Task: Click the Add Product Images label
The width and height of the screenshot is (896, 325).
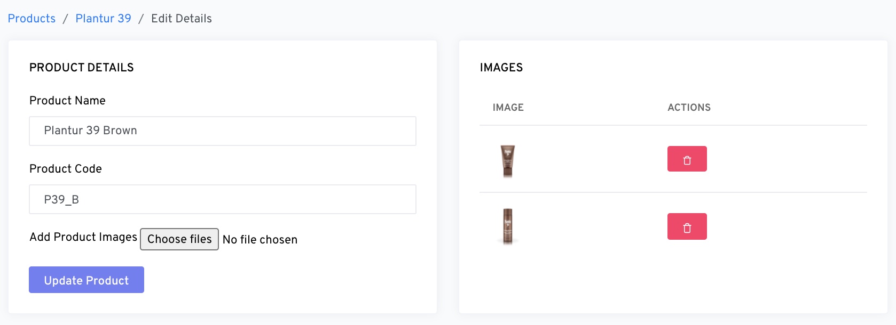Action: pos(83,237)
